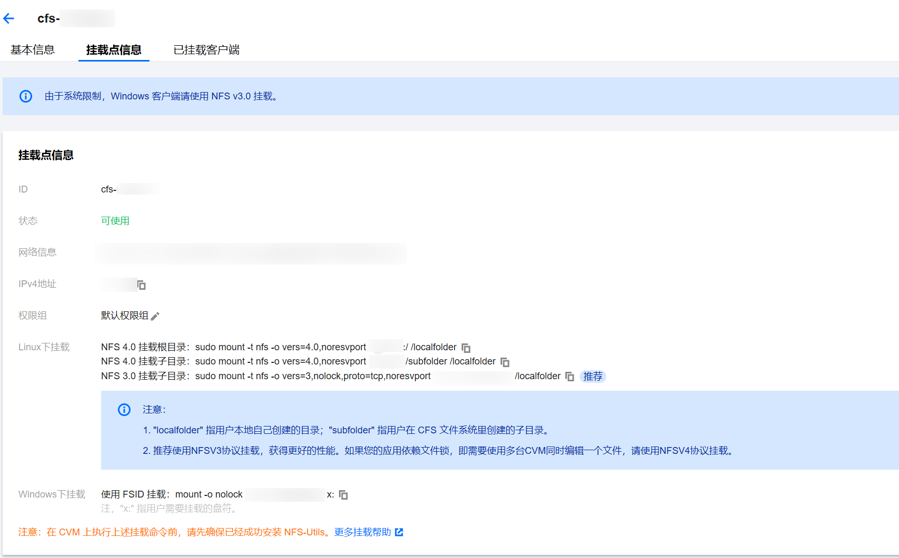Screen dimensions: 899x558
Task: Copy the NFS 3.0 子目录 mount command
Action: point(570,377)
